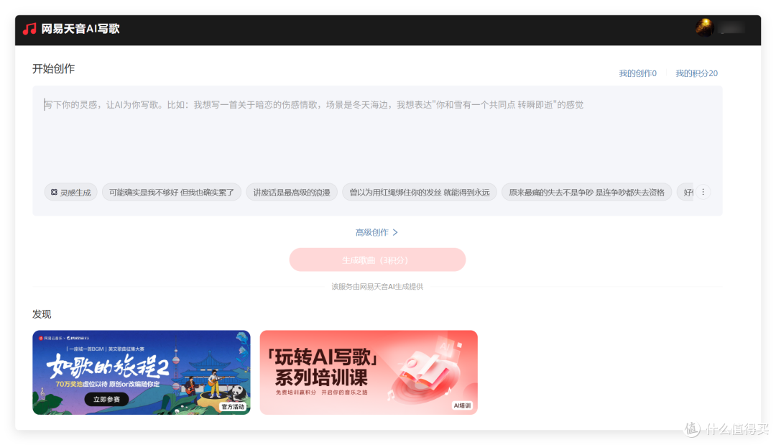The image size is (776, 445).
Task: Click the red music note logo icon
Action: (x=29, y=29)
